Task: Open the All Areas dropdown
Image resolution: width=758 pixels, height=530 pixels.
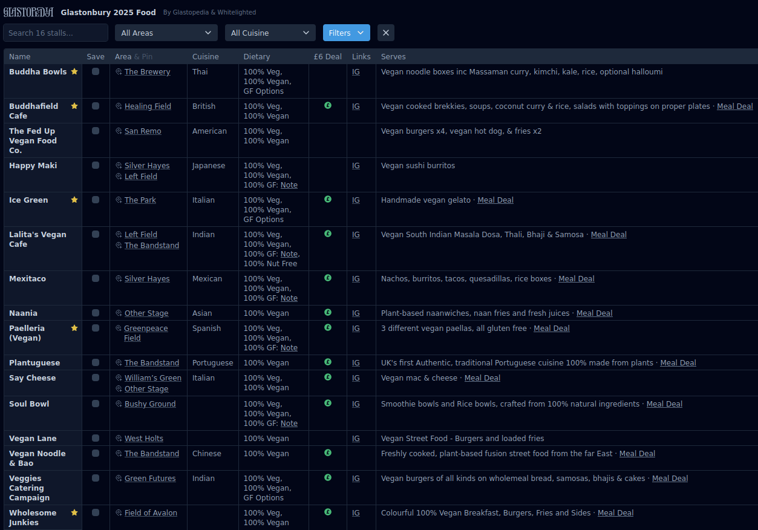Action: pos(166,33)
